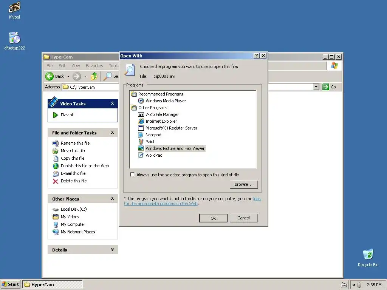Open My Computer from Other Places
The image size is (387, 290).
pyautogui.click(x=73, y=224)
